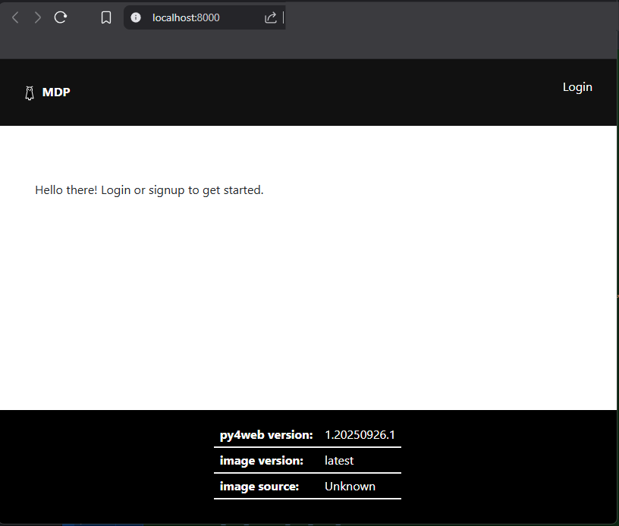Click the "image source:" label
619x526 pixels.
(259, 487)
